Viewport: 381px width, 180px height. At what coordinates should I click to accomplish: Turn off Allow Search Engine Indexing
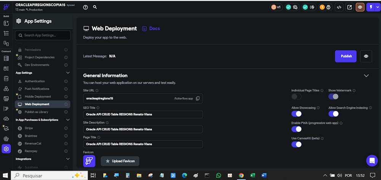[333, 114]
